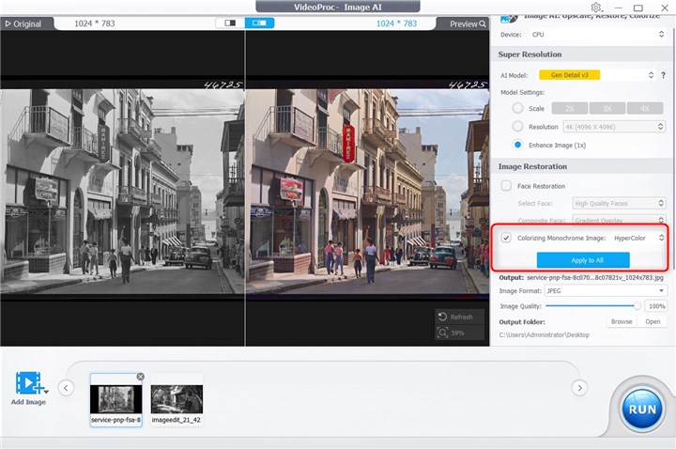This screenshot has width=676, height=449.
Task: Remove the service-pnp-fsa thumbnail with X
Action: coord(140,377)
